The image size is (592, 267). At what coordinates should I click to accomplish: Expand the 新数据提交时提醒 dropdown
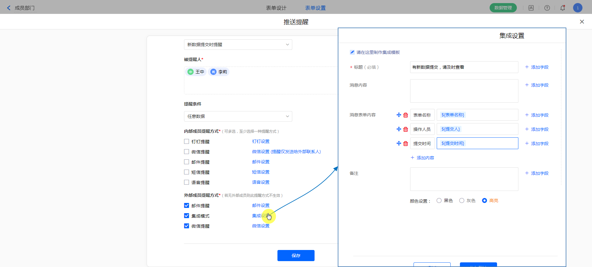pyautogui.click(x=238, y=45)
